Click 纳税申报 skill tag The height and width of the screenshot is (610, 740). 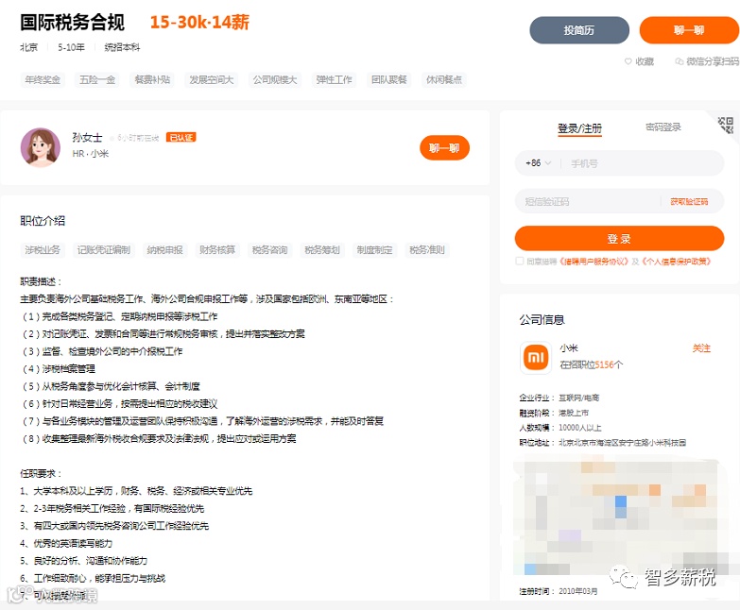coord(164,250)
